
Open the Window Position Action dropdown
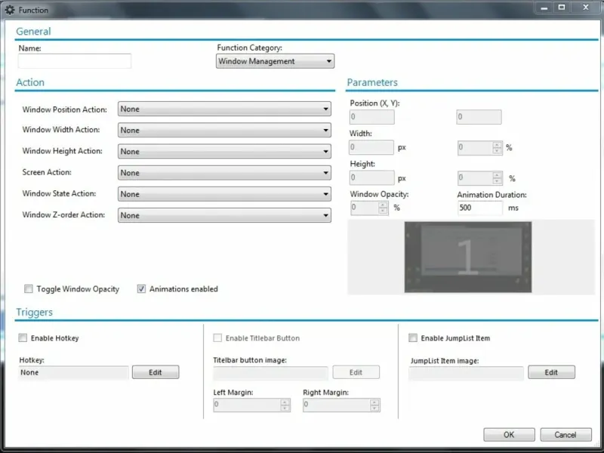pos(224,109)
